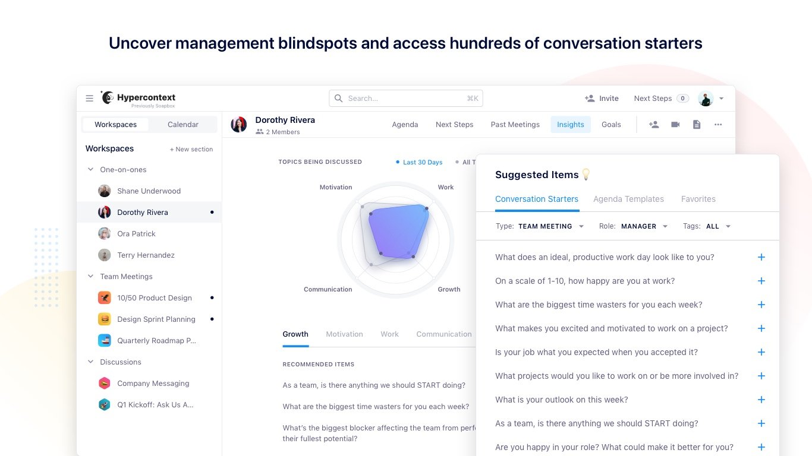
Task: Click Ora Patrick's avatar in sidebar
Action: pyautogui.click(x=105, y=234)
